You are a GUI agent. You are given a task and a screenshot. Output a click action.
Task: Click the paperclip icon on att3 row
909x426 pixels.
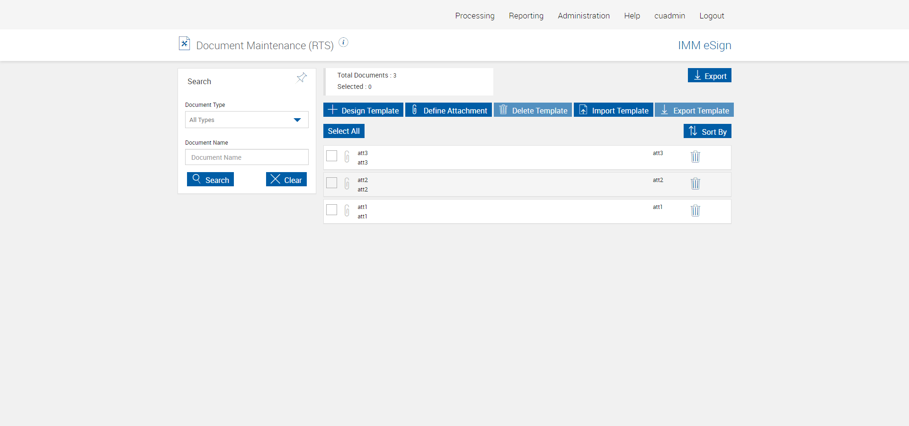[x=347, y=156]
